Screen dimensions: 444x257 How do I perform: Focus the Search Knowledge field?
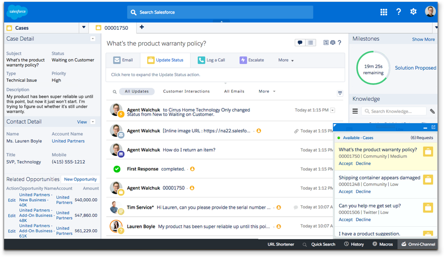(x=394, y=111)
